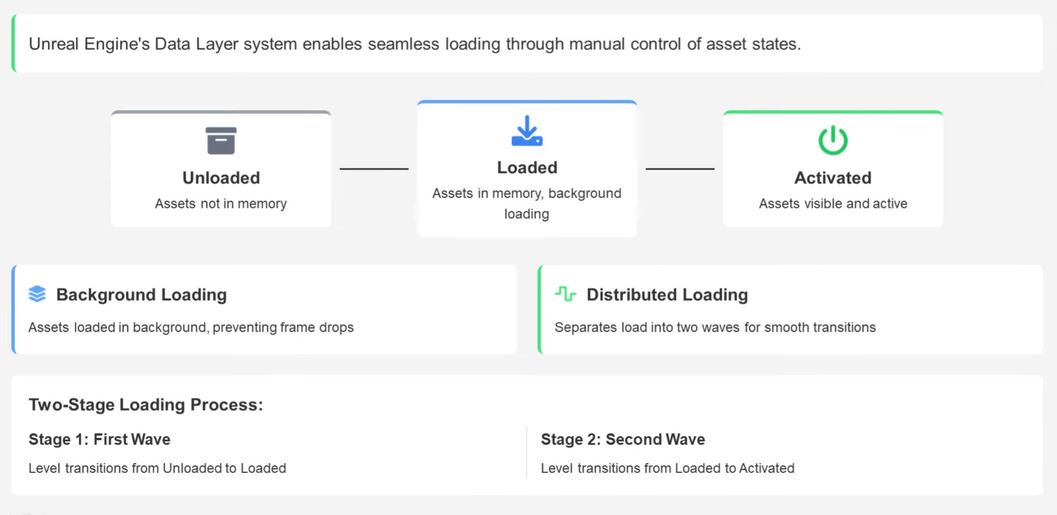
Task: Click the "Unloaded to Loaded" transition description
Action: click(x=157, y=468)
